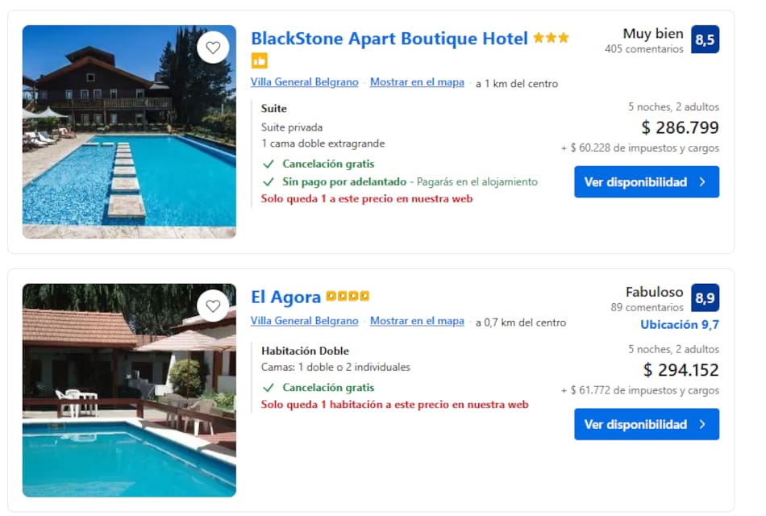Click BlackStone's three-star rating icons
Image resolution: width=766 pixels, height=516 pixels.
(x=551, y=38)
